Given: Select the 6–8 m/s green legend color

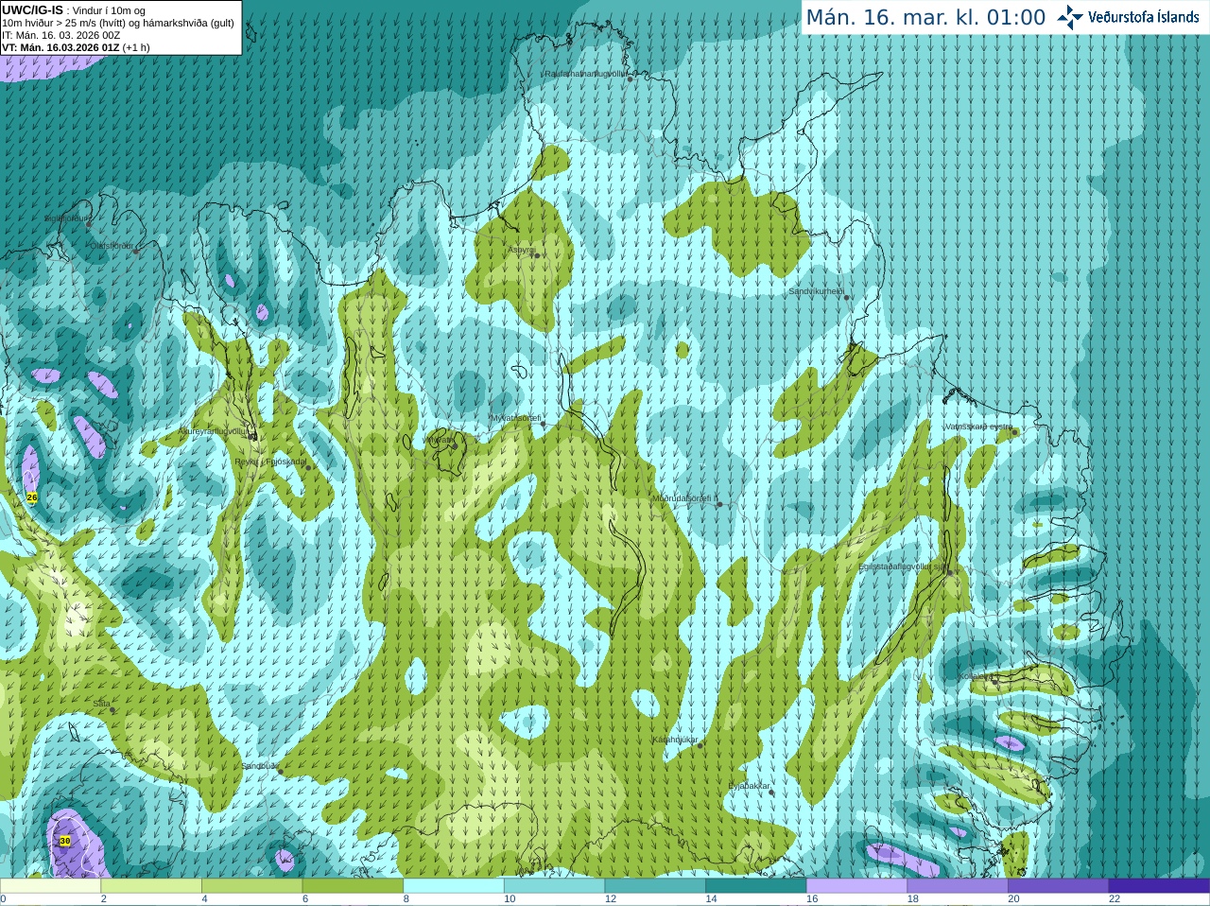Looking at the screenshot, I should click(353, 886).
